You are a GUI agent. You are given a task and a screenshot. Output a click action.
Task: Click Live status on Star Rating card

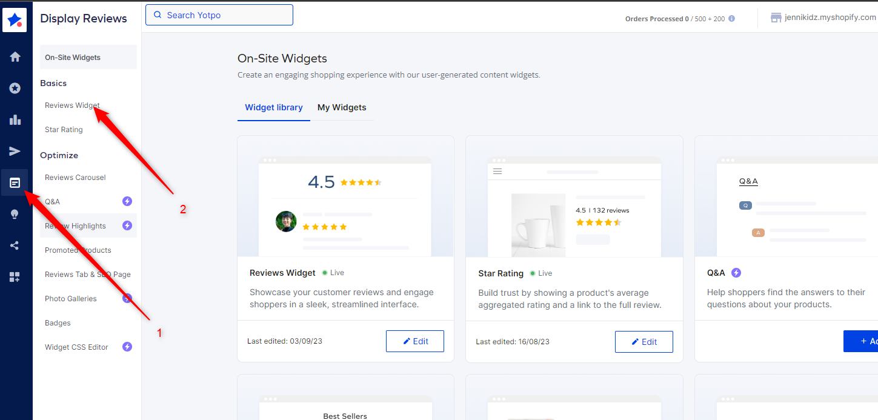coord(541,273)
